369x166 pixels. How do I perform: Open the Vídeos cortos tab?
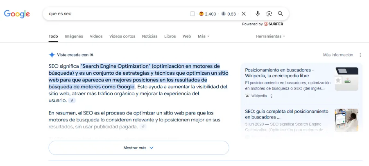[122, 36]
